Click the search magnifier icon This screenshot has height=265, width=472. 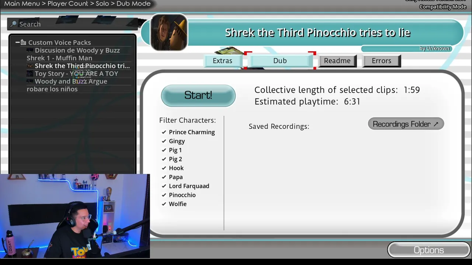pyautogui.click(x=14, y=24)
